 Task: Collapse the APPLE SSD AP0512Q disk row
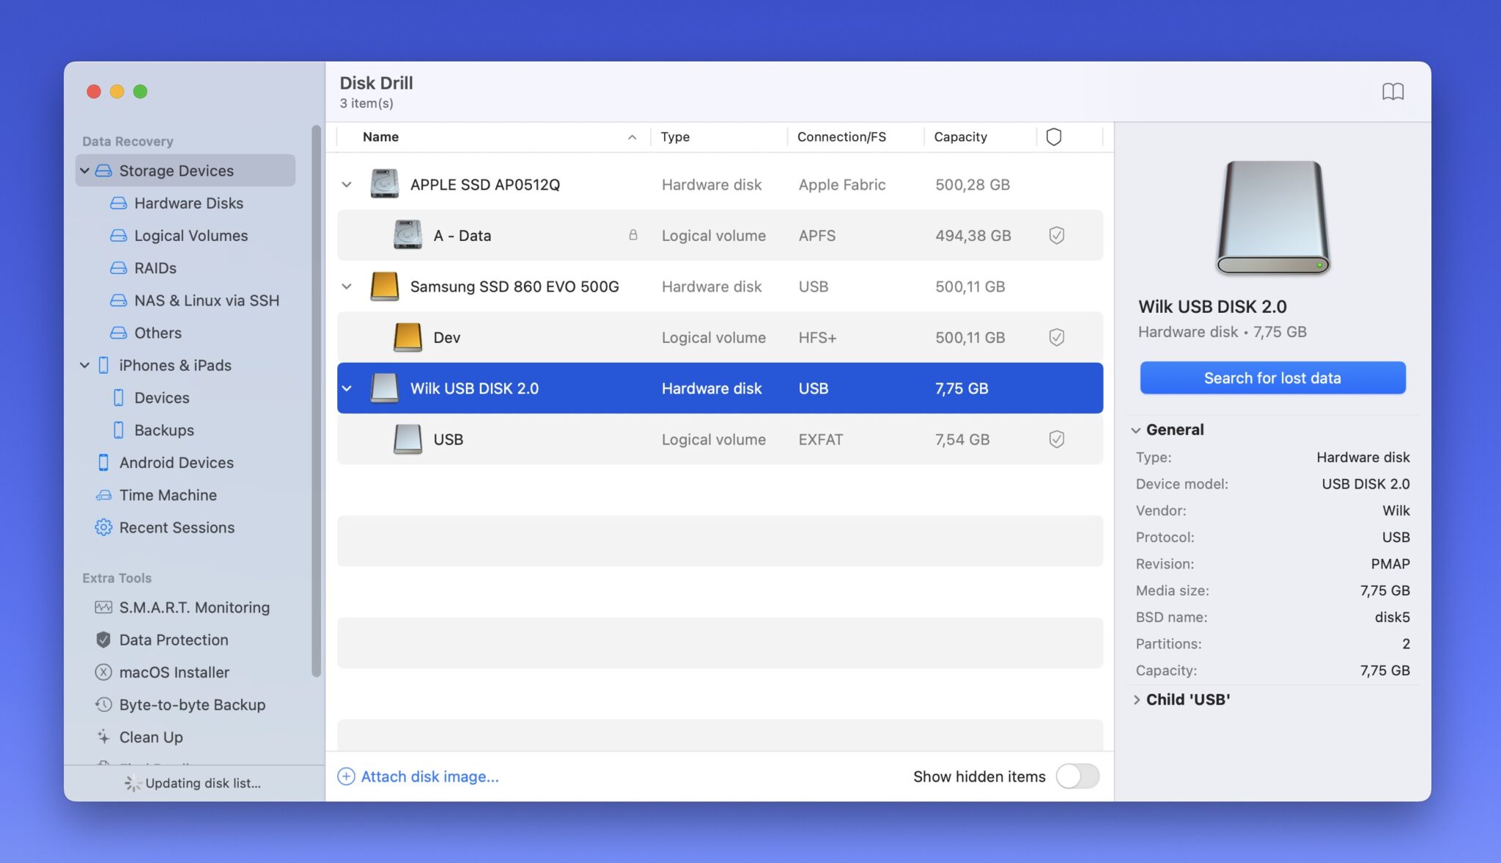(347, 185)
